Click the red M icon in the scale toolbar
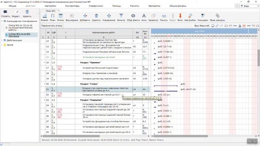Image resolution: width=260 pixels, height=146 pixels. [244, 26]
